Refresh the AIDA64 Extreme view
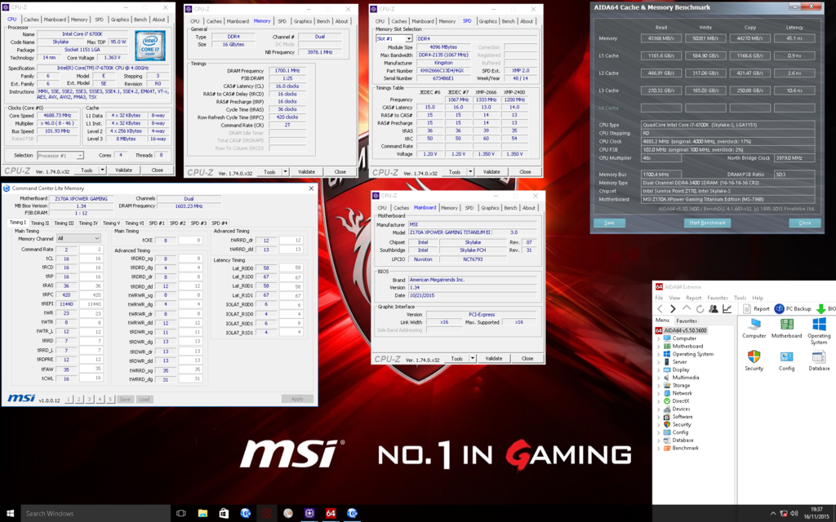The height and width of the screenshot is (522, 836). click(700, 309)
